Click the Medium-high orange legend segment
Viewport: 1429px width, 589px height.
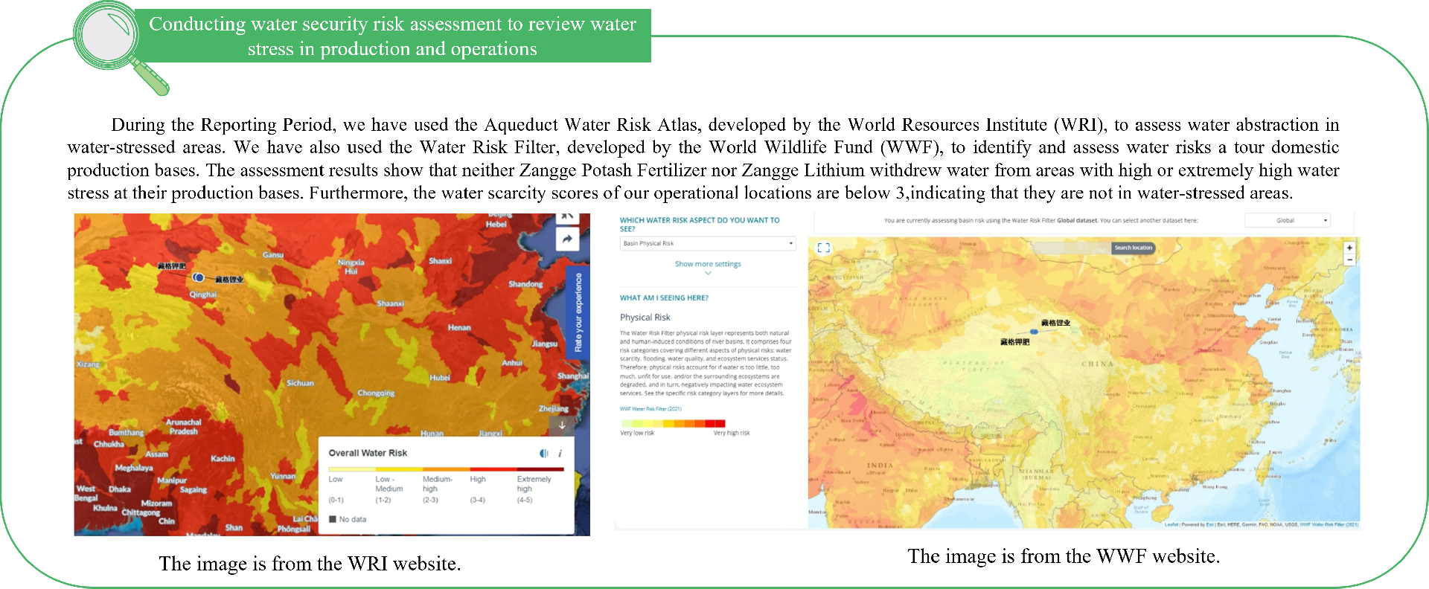446,469
